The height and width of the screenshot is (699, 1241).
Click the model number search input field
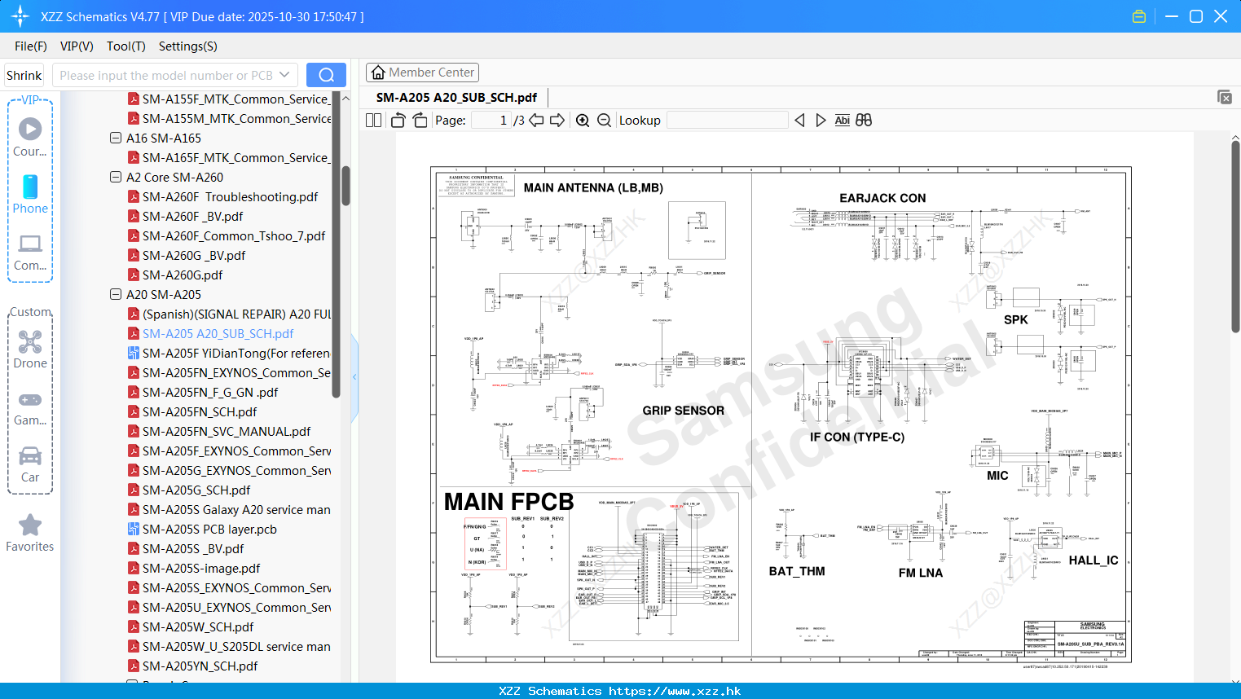tap(165, 75)
